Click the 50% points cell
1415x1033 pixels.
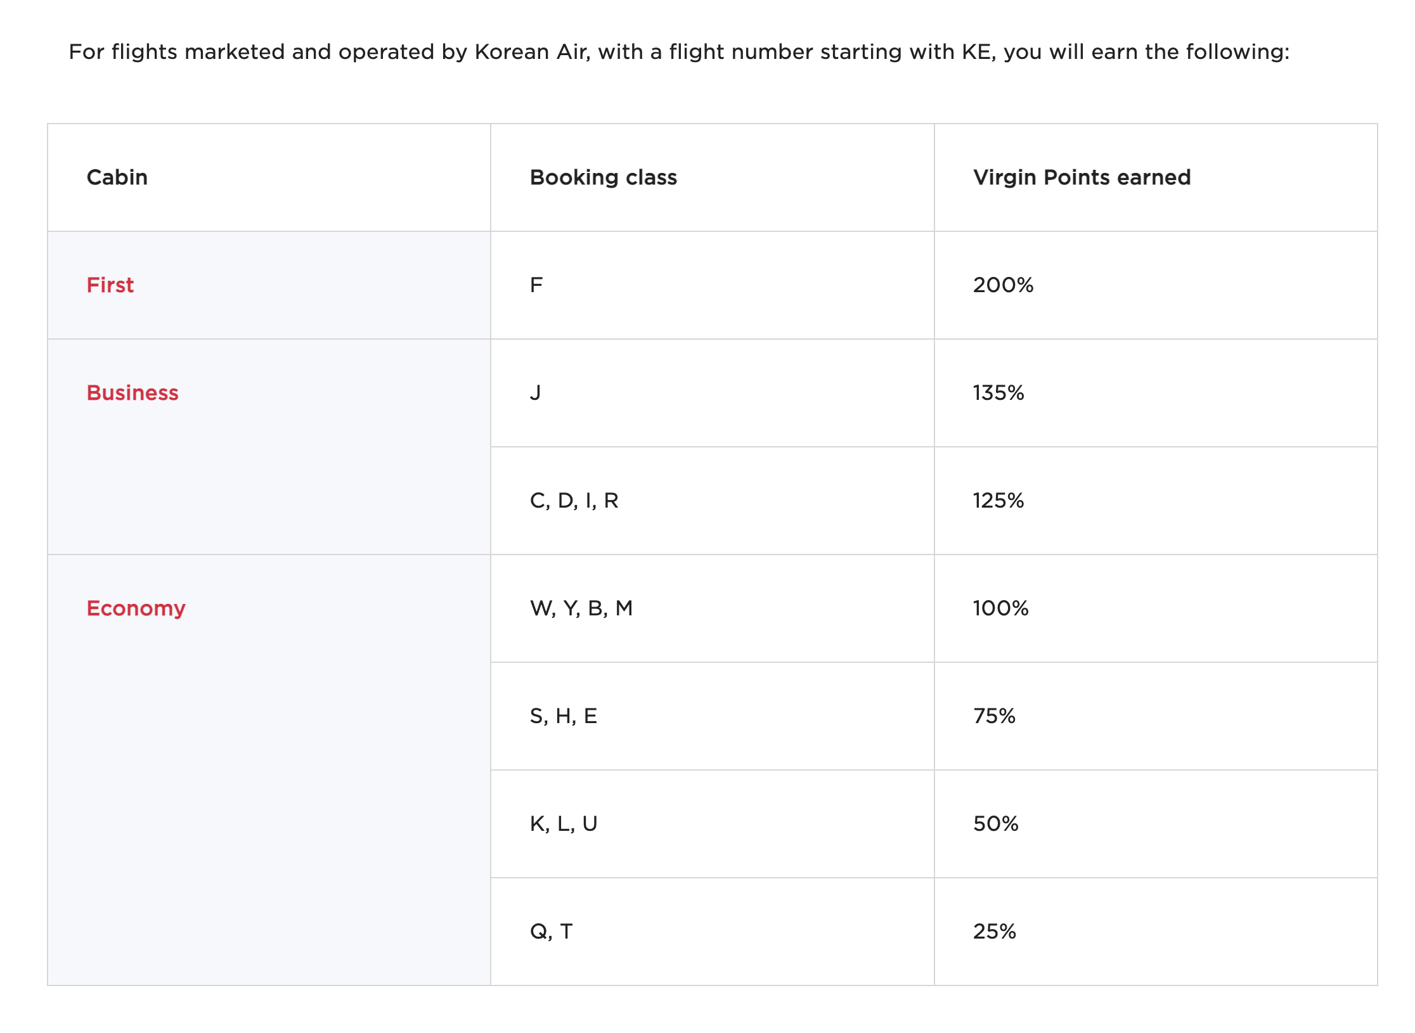point(995,824)
